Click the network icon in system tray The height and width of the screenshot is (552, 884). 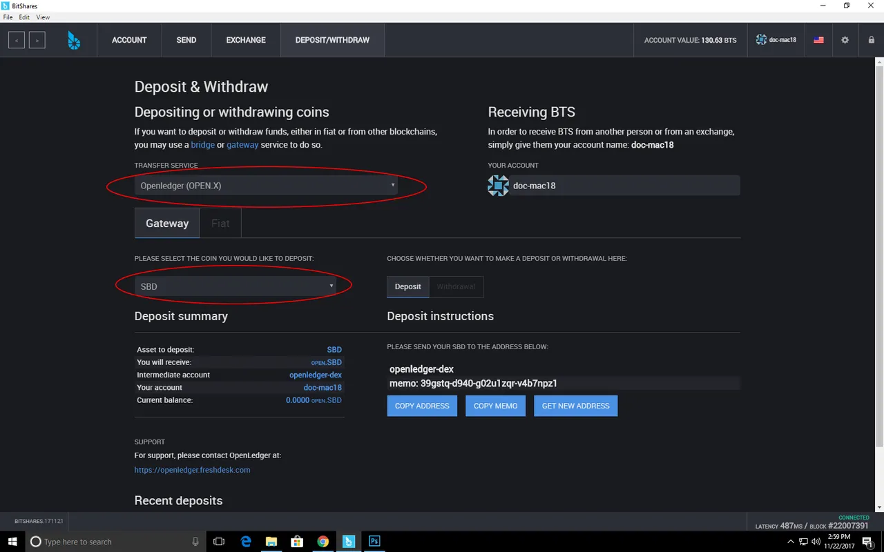coord(803,542)
